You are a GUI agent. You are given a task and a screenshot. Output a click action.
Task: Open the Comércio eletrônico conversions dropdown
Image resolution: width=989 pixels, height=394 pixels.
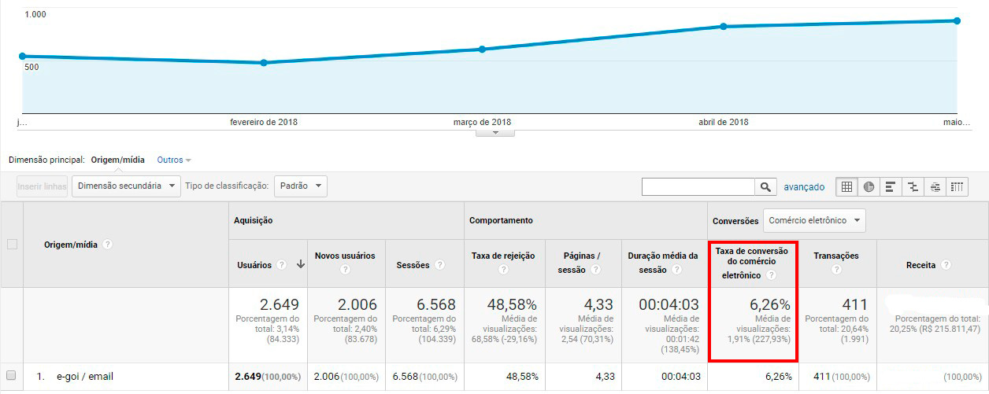pyautogui.click(x=814, y=221)
